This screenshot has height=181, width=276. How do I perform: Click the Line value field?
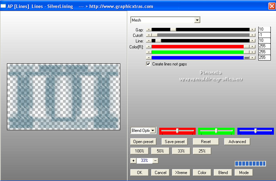pos(265,40)
